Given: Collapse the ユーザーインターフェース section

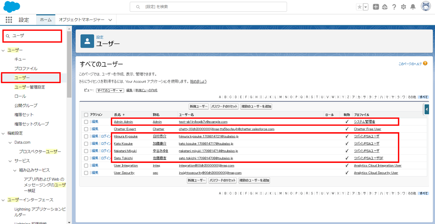Looking at the screenshot, I should 3,200.
